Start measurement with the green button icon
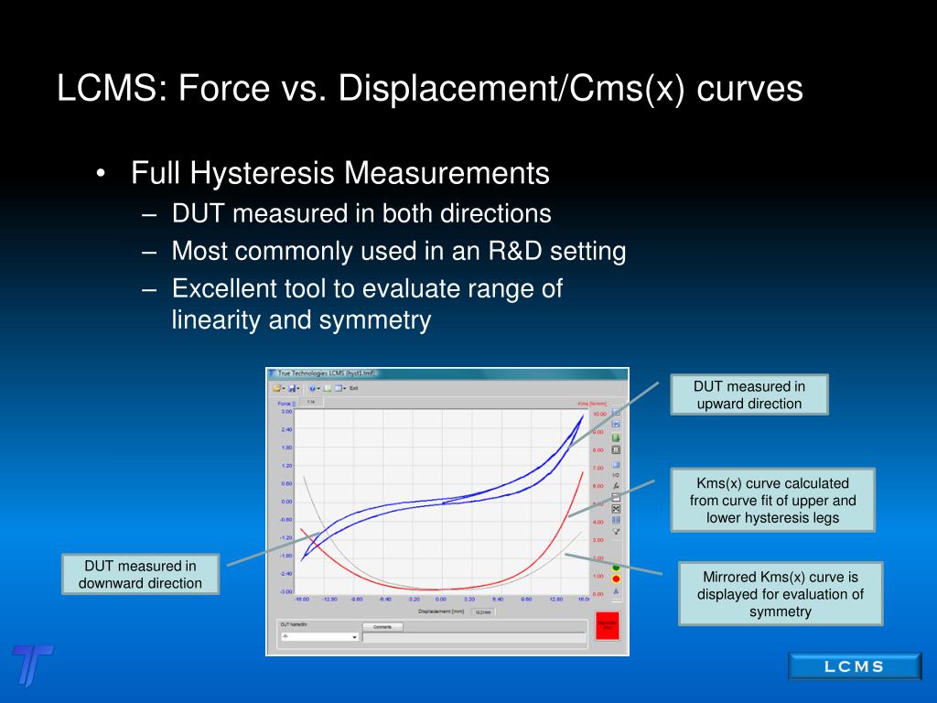937x703 pixels. (x=616, y=438)
